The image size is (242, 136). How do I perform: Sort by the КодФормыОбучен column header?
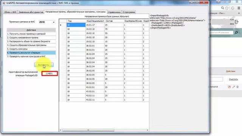coord(133,21)
